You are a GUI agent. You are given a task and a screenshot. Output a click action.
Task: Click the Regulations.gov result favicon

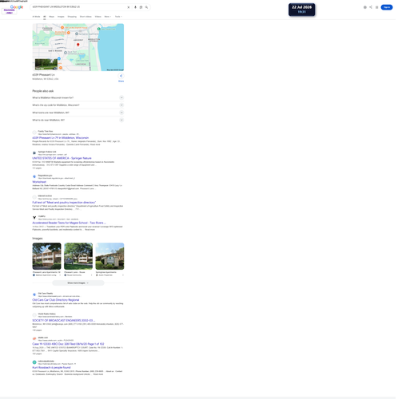(x=34, y=176)
